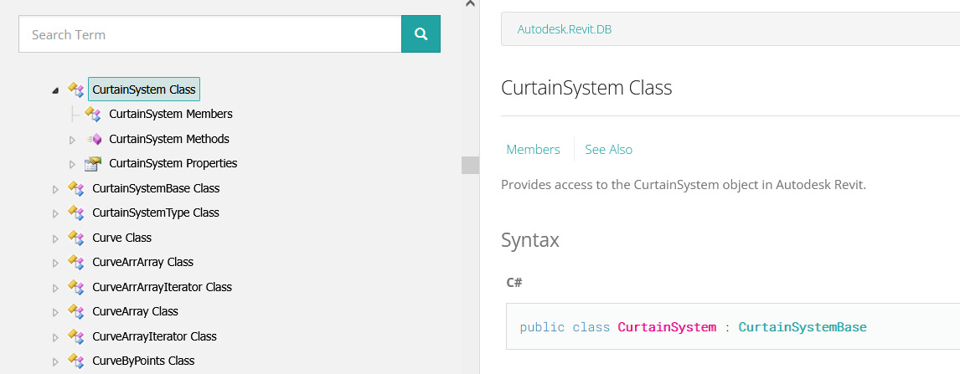Click the CurtainSystem Class page heading

click(x=586, y=87)
